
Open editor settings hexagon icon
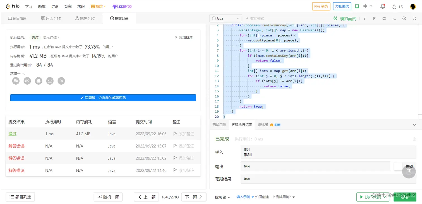pyautogui.click(x=404, y=18)
